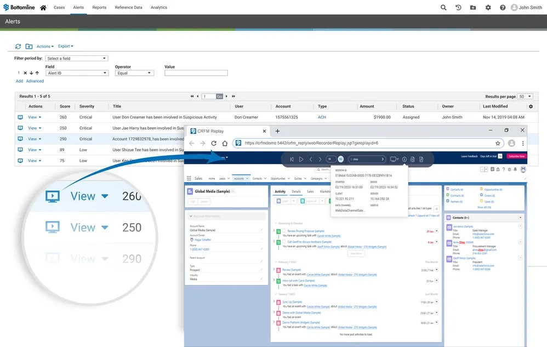The image size is (547, 347).
Task: Jump to the last results page
Action: (x=233, y=96)
